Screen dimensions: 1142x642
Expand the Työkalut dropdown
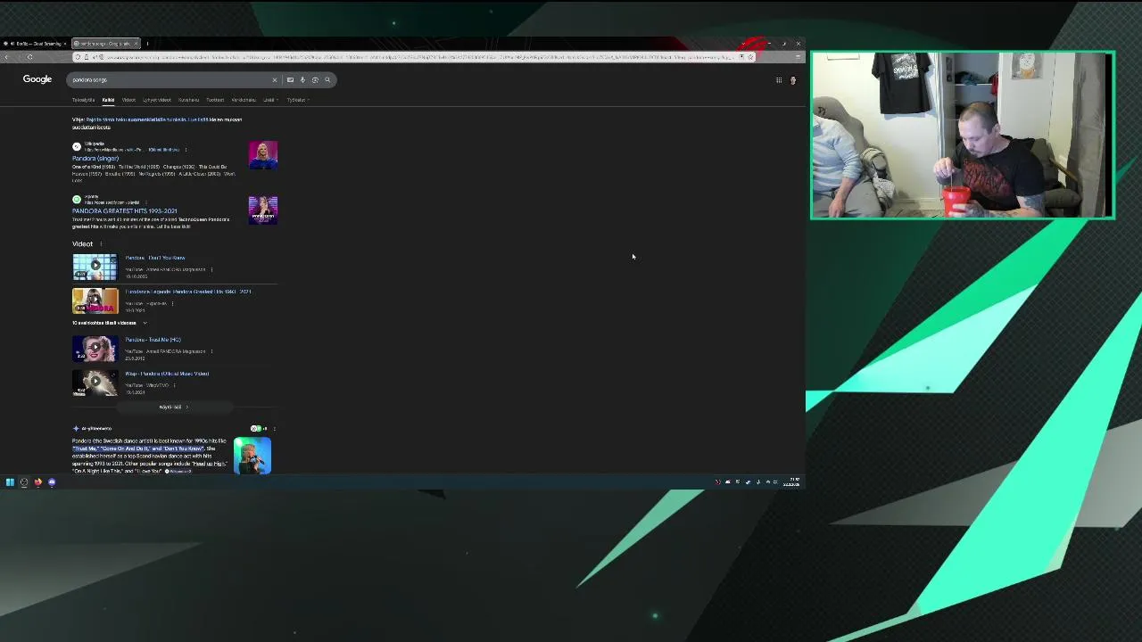point(298,100)
